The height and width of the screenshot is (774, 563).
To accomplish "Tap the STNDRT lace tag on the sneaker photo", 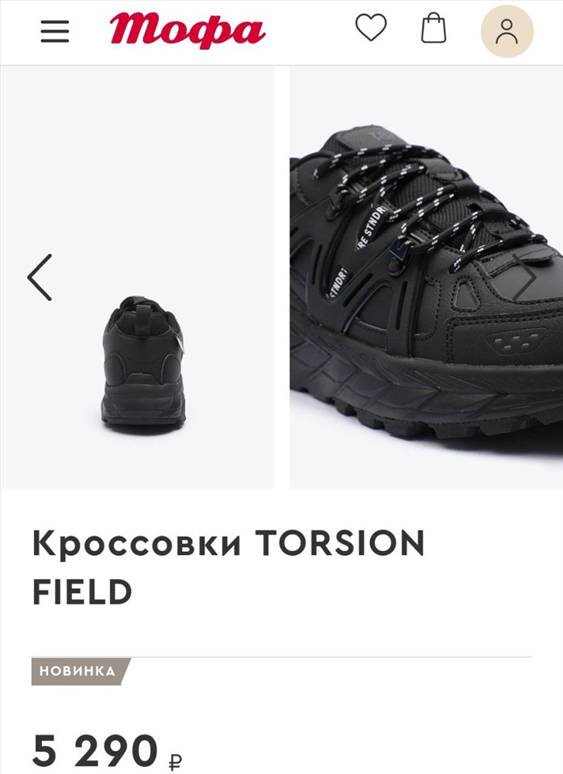I will coord(372,225).
